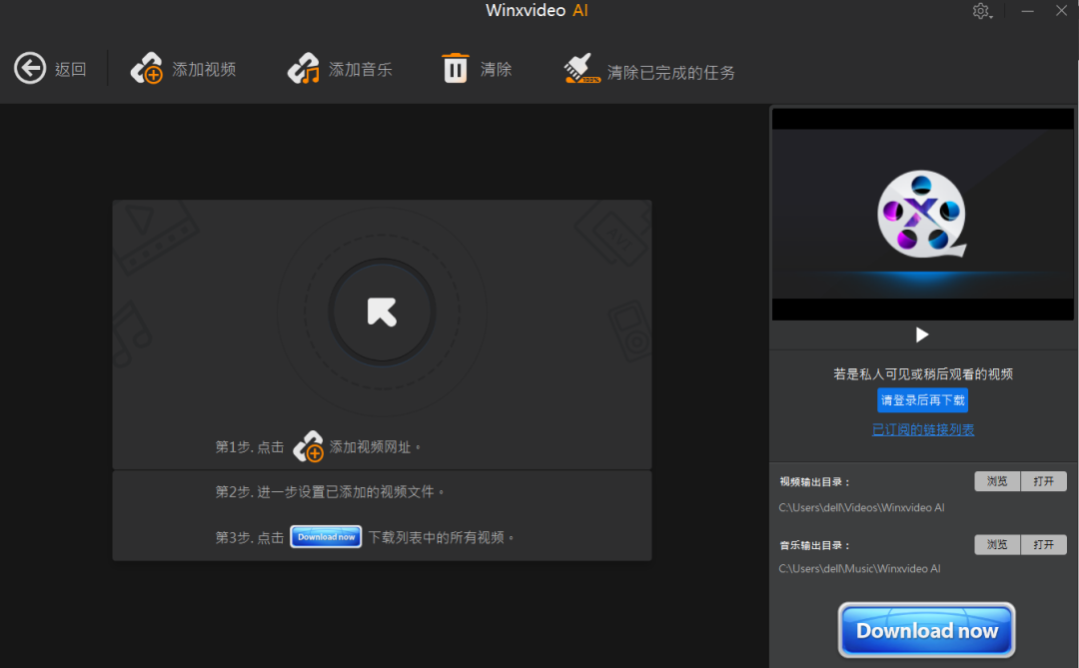Close the Winxvideo AI window
Screen dimensions: 1079x668
point(1061,11)
